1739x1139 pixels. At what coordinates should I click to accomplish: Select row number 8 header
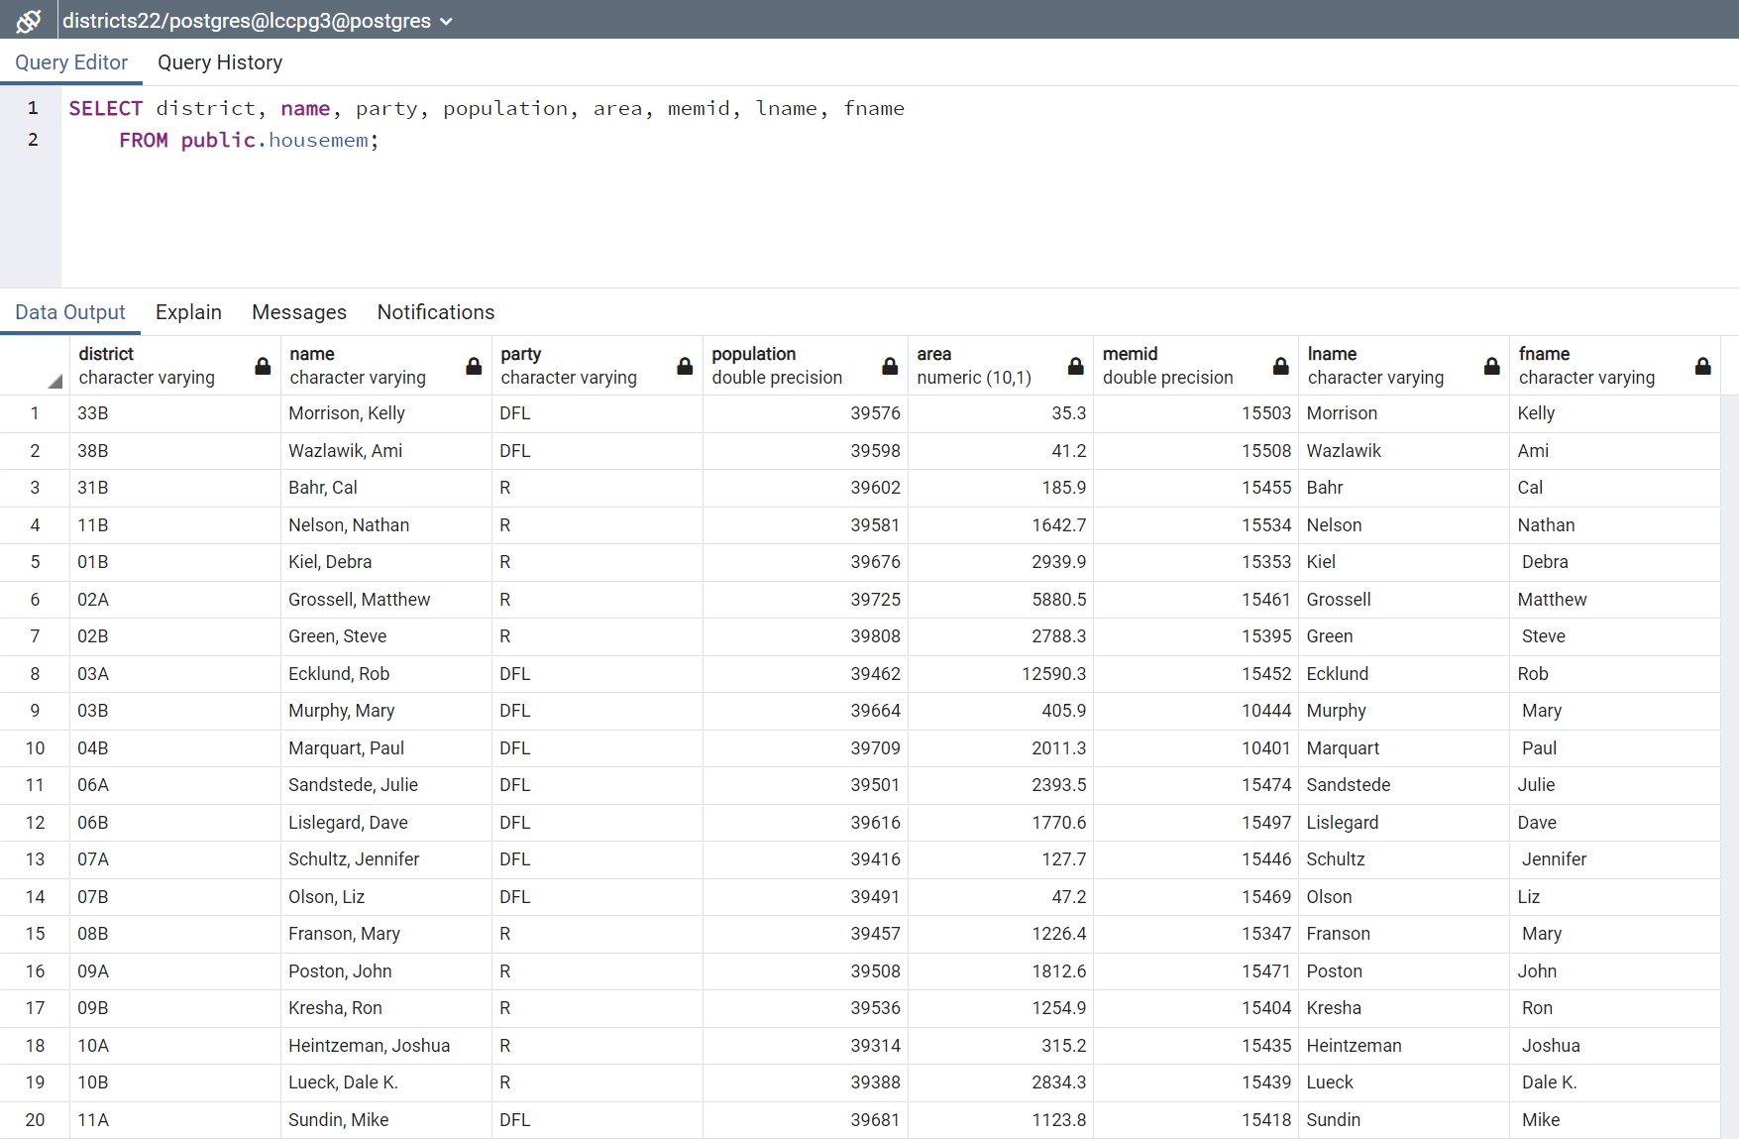click(35, 674)
